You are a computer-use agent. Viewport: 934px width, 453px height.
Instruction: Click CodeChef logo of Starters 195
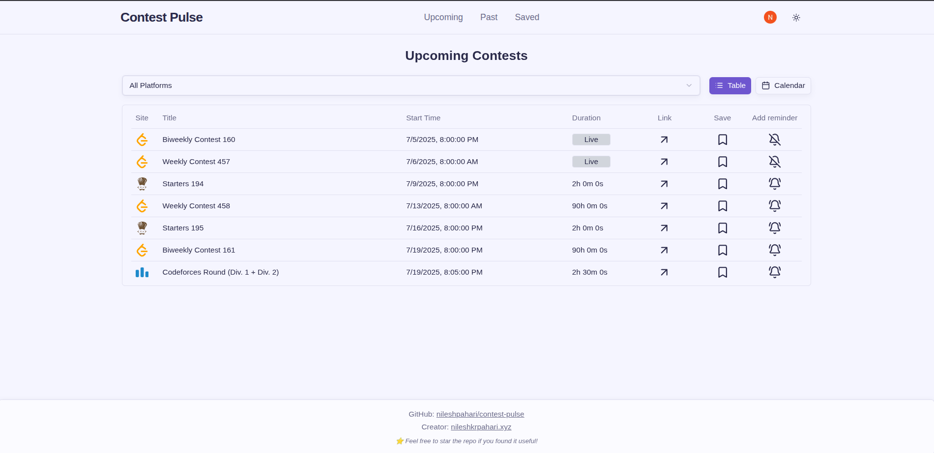pos(142,228)
